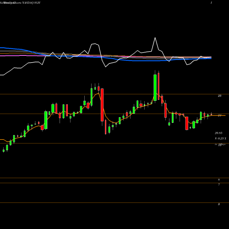This screenshot has height=229, width=229.
Task: Click the tallest green candlestick at chart peak
Action: [x=155, y=87]
